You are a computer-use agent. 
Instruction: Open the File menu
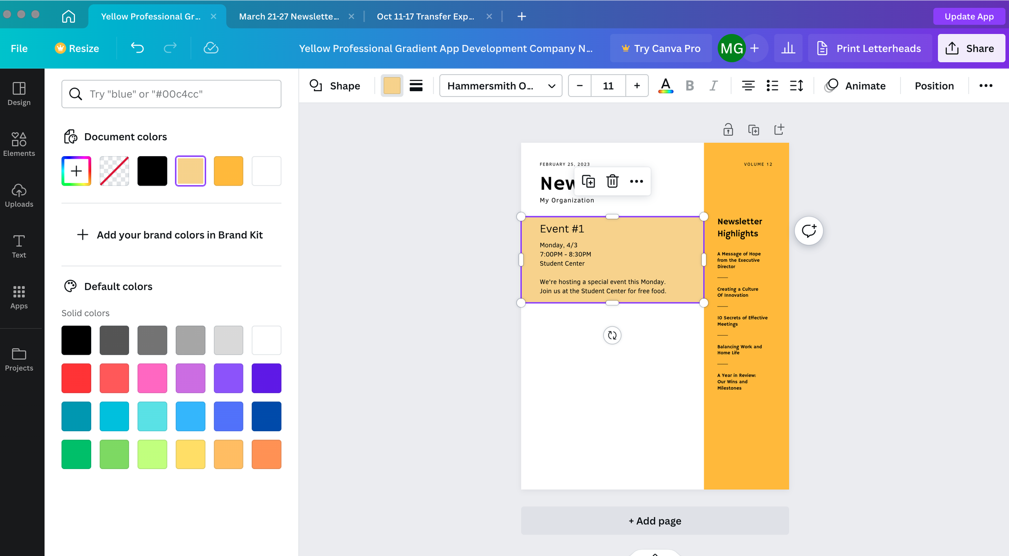click(18, 48)
